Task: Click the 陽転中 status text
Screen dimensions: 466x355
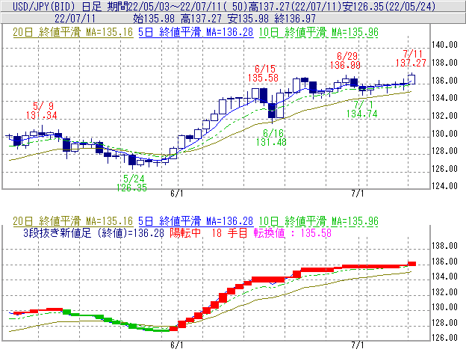Action: coord(185,232)
